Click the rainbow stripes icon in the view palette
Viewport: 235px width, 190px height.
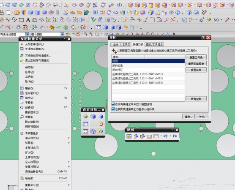[101, 131]
